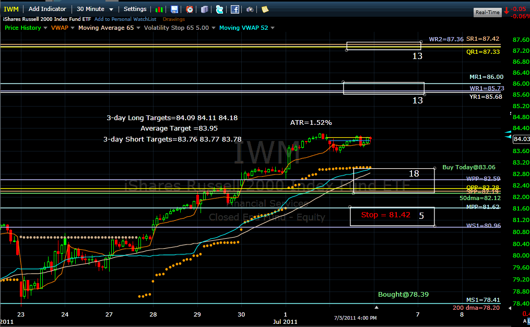Click the MR1=86.00 level label

click(486, 77)
